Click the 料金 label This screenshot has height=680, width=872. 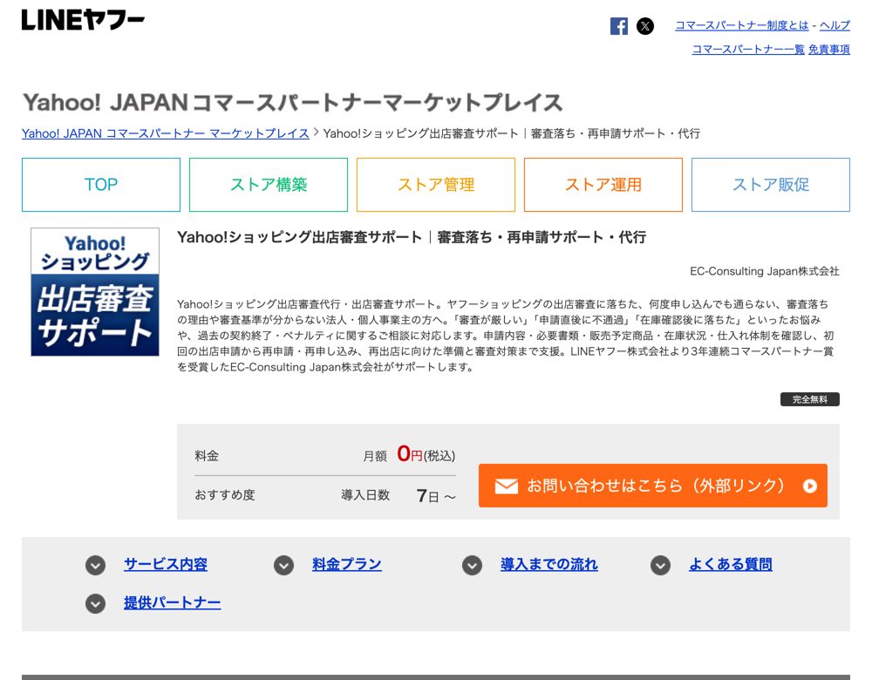(x=207, y=456)
